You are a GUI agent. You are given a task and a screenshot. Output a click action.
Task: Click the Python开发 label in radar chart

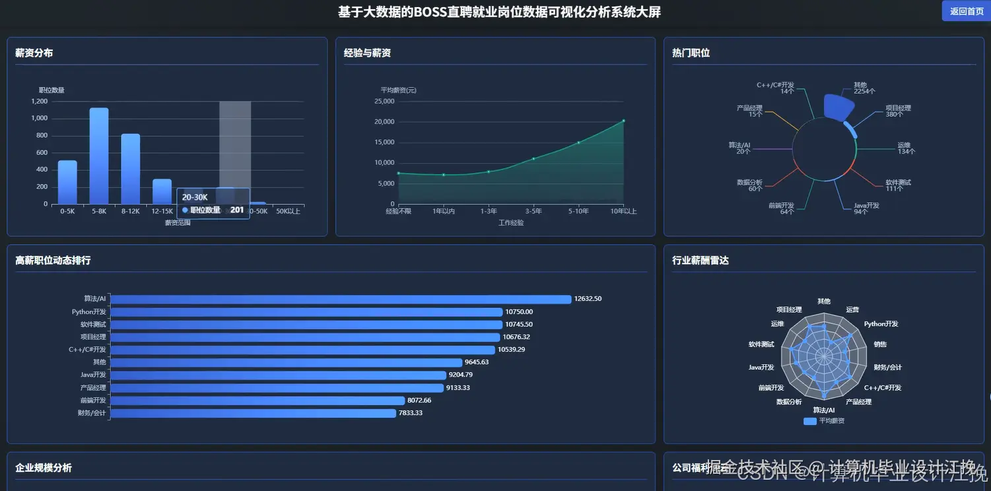pos(881,324)
